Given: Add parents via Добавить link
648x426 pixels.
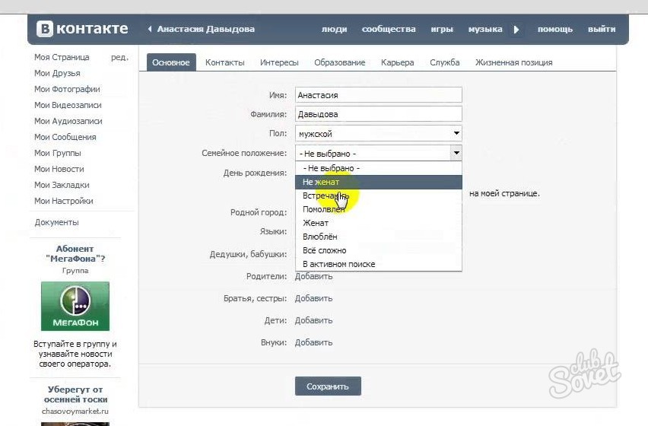Looking at the screenshot, I should (313, 276).
